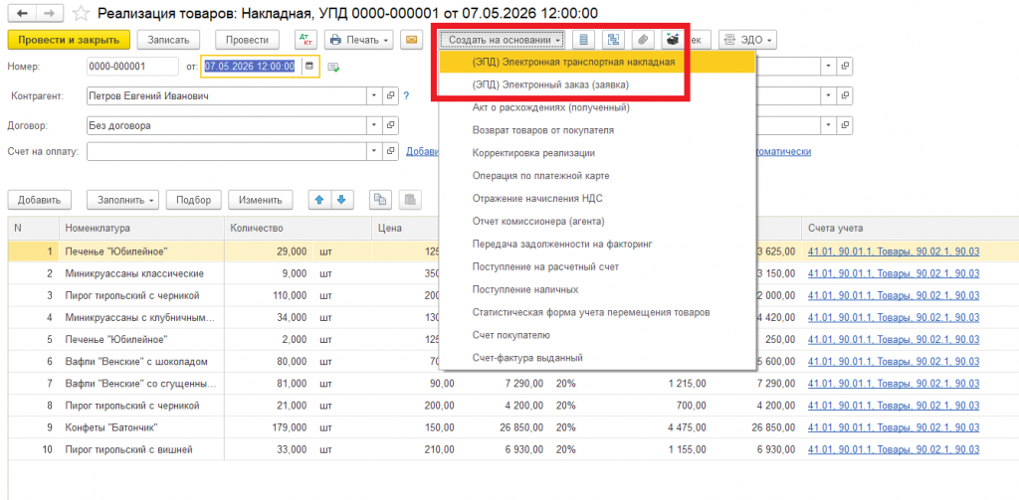The width and height of the screenshot is (1019, 500).
Task: Expand the Договор field dropdown arrow
Action: pos(374,126)
